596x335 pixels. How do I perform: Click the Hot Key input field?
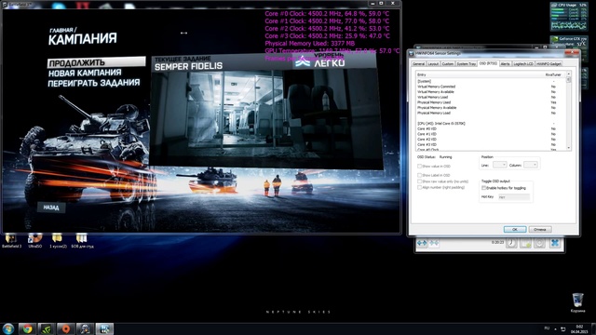coord(514,197)
